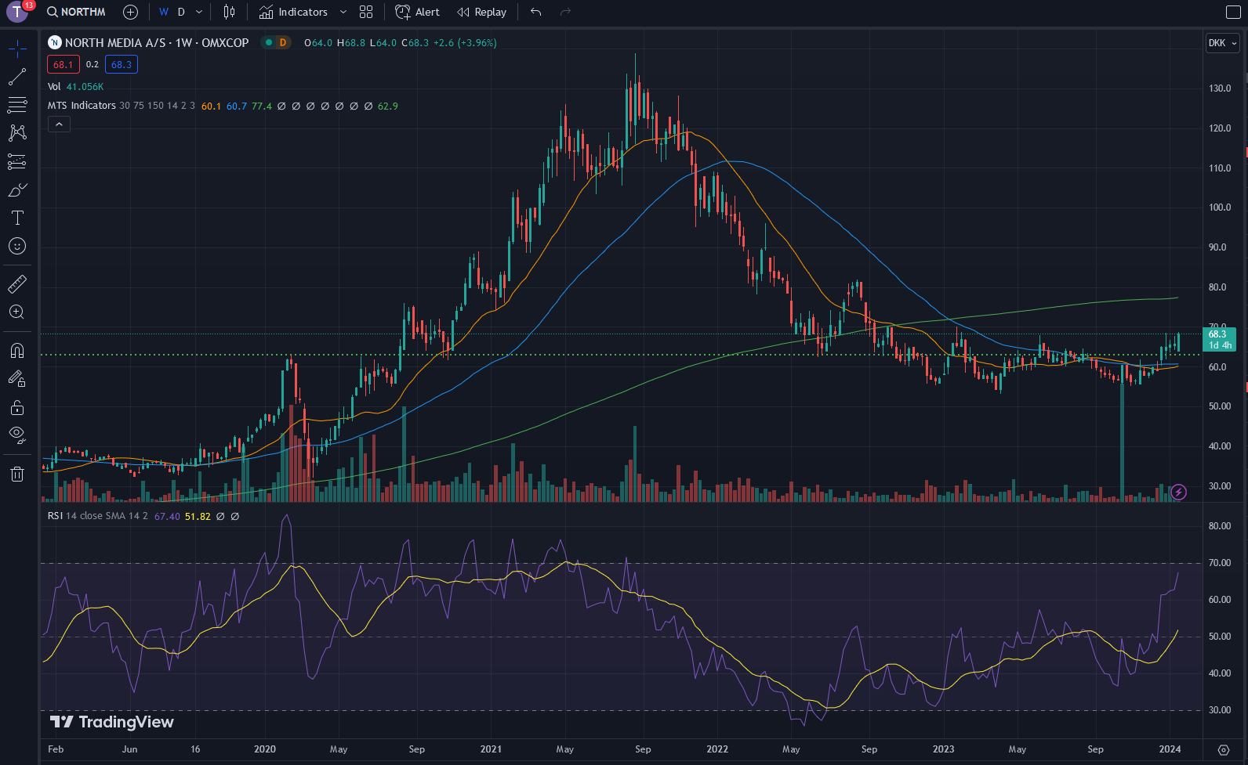Undo the last chart action
Screen dimensions: 1248x765
(536, 12)
